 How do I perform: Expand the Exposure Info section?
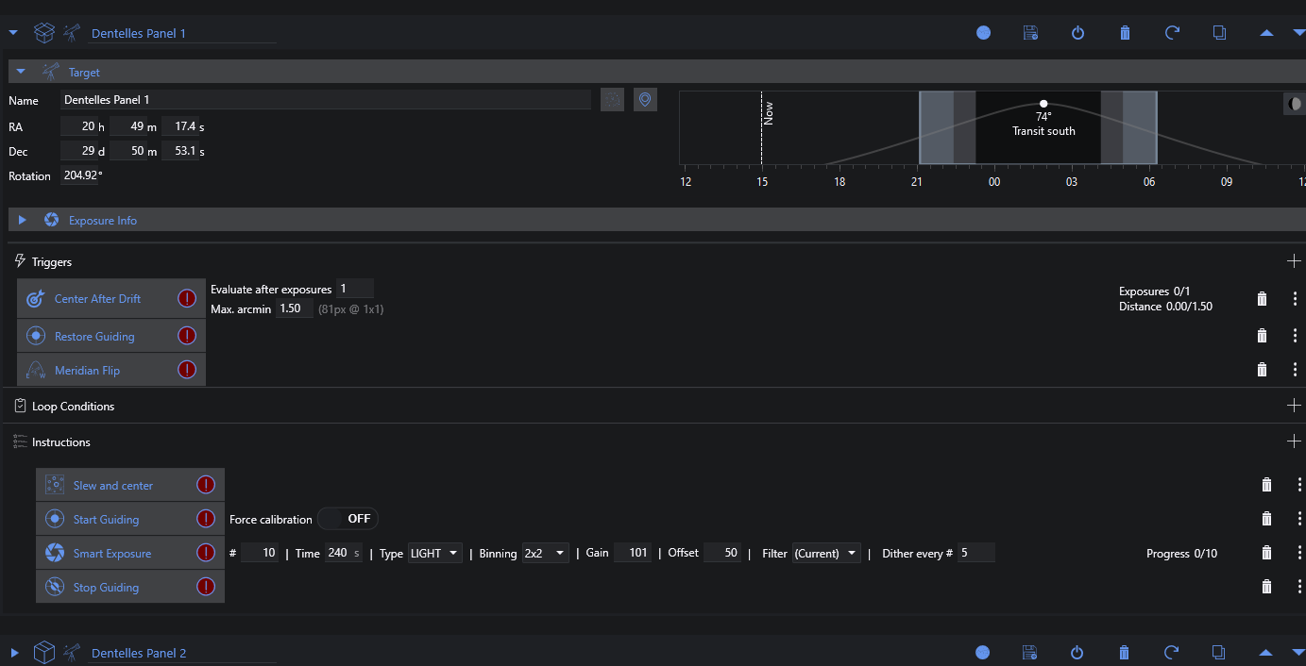point(23,220)
